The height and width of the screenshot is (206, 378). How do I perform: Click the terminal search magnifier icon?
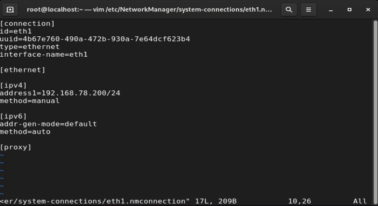[289, 10]
